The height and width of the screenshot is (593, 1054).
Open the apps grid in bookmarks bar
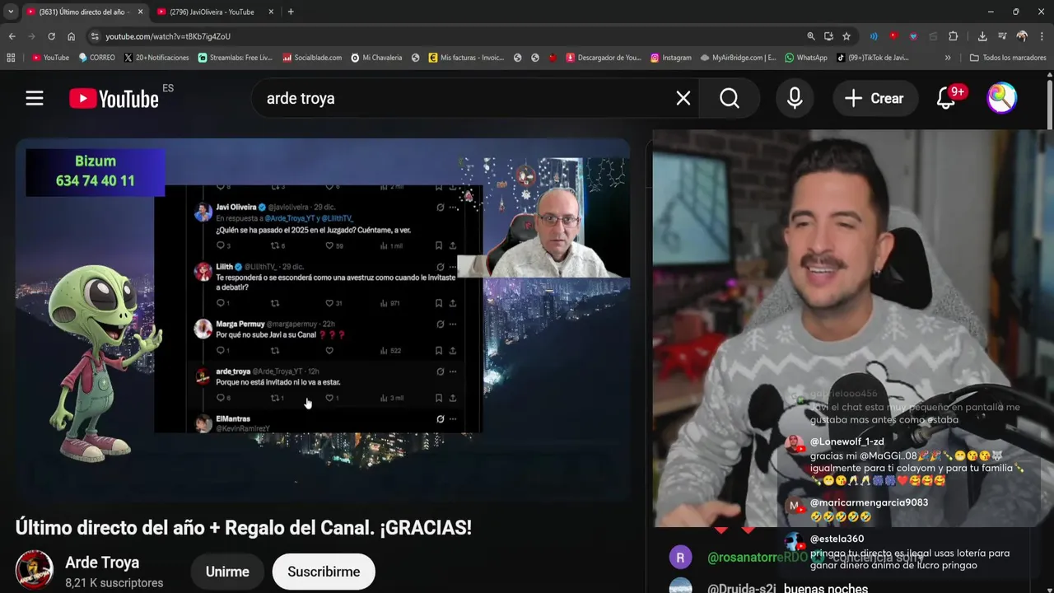(x=11, y=58)
